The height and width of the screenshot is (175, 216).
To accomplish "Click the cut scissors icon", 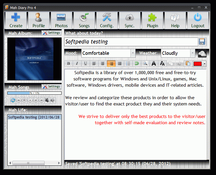I will pyautogui.click(x=179, y=63).
